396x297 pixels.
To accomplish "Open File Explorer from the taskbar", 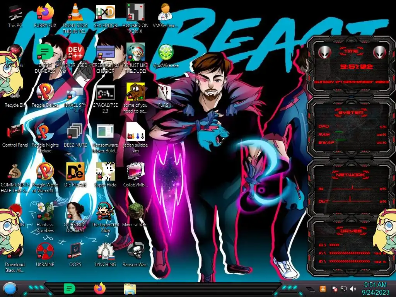I will [130, 289].
